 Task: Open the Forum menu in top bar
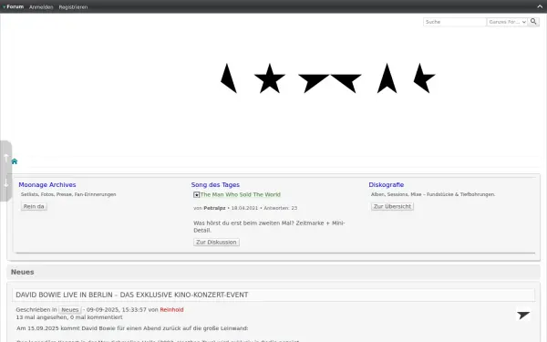tap(14, 6)
